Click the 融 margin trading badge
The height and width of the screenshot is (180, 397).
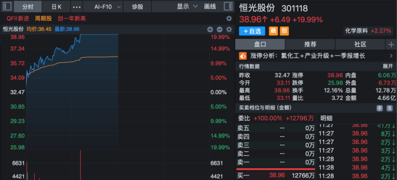coord(273,31)
